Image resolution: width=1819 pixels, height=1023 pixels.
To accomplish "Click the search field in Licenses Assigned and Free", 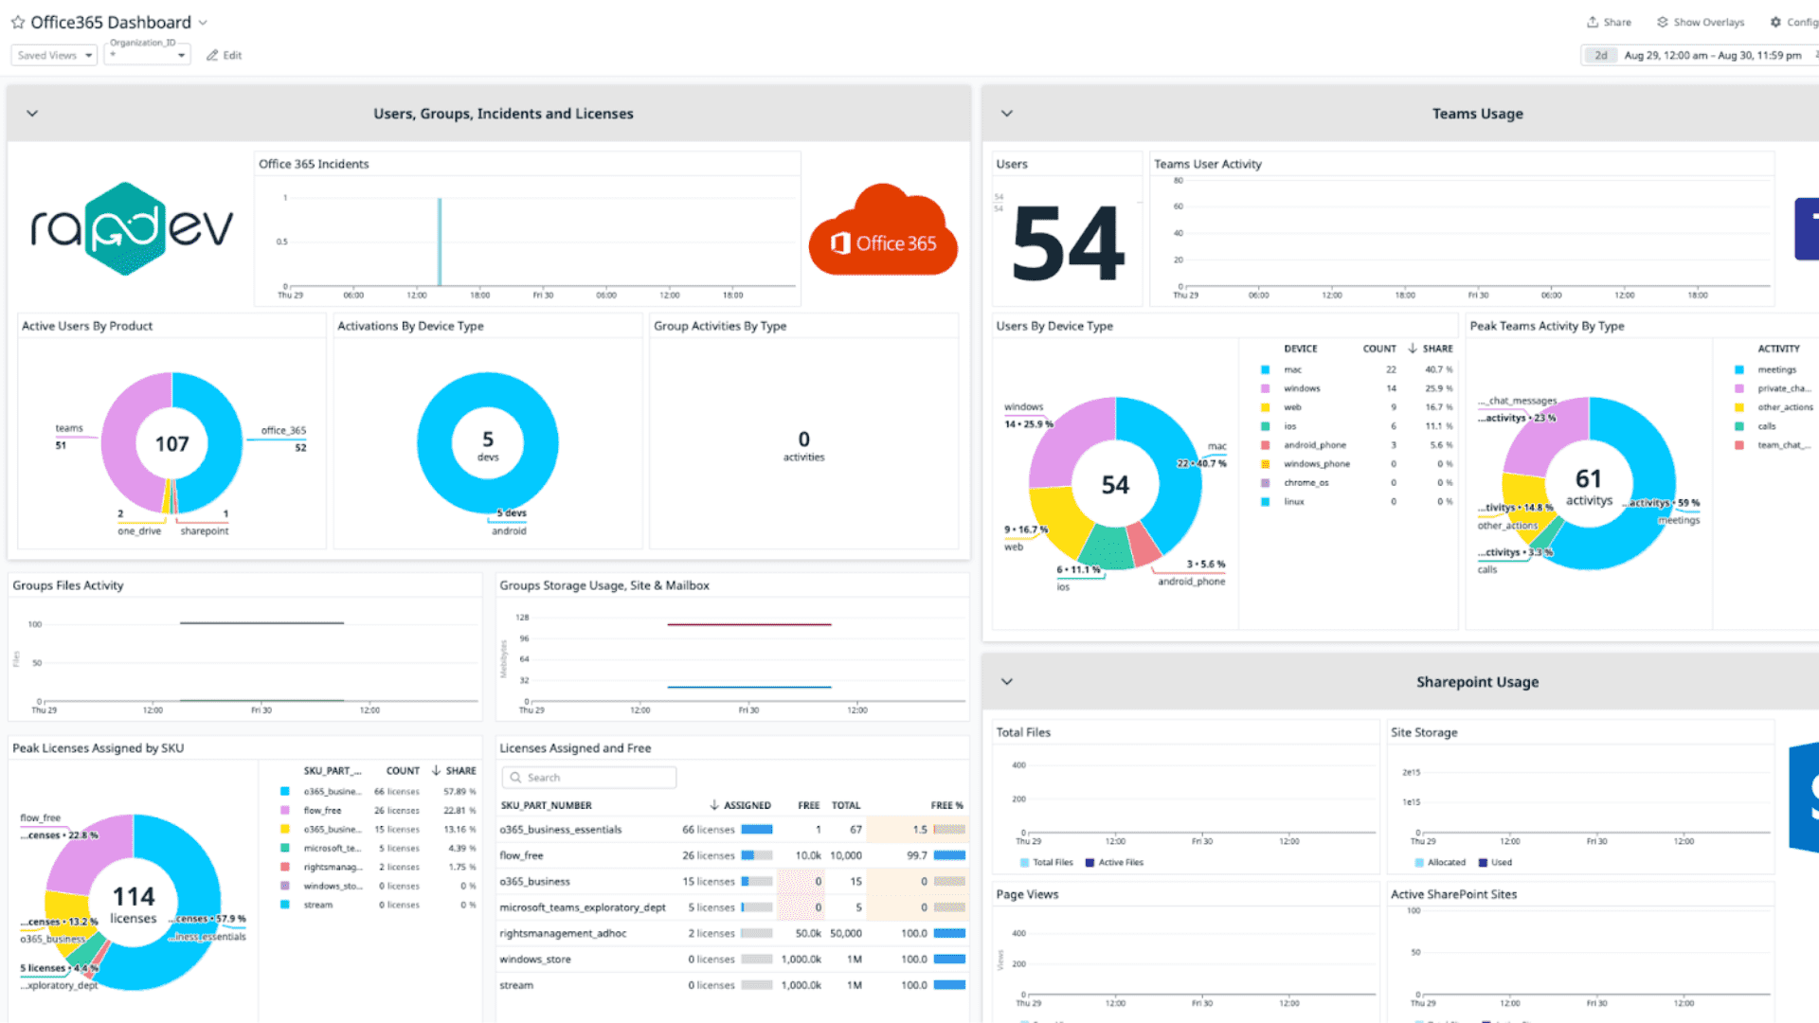I will click(x=589, y=778).
